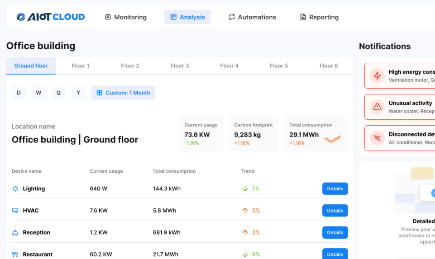The image size is (435, 259).
Task: Open the Reporting menu item
Action: (319, 17)
